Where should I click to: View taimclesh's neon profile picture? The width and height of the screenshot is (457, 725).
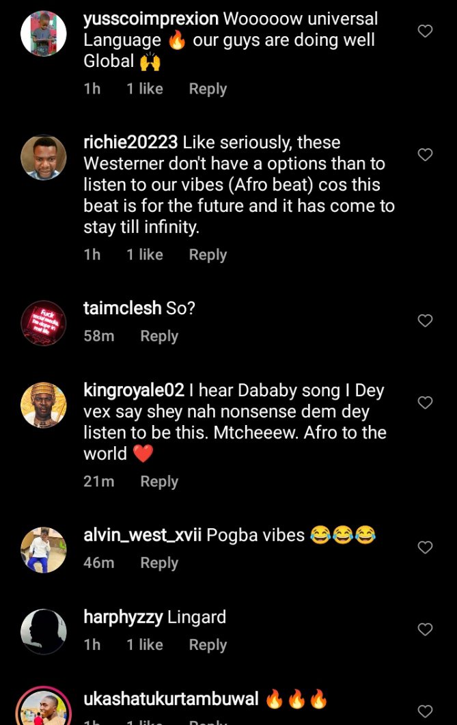click(x=44, y=323)
